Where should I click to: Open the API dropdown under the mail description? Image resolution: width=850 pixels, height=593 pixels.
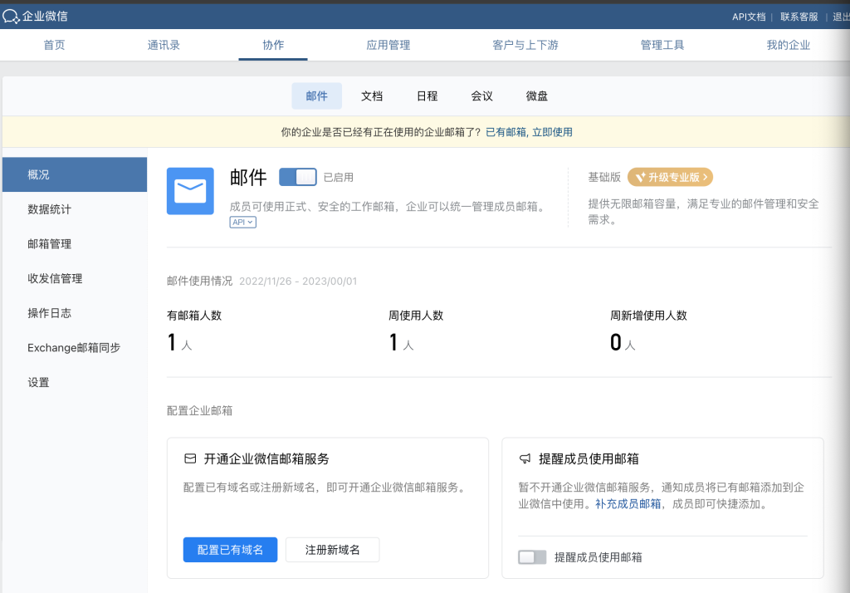tap(242, 222)
